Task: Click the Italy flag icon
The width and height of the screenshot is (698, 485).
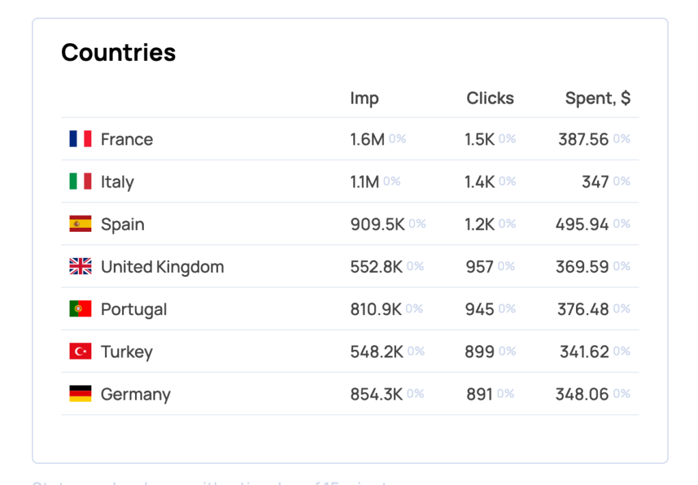Action: (80, 181)
